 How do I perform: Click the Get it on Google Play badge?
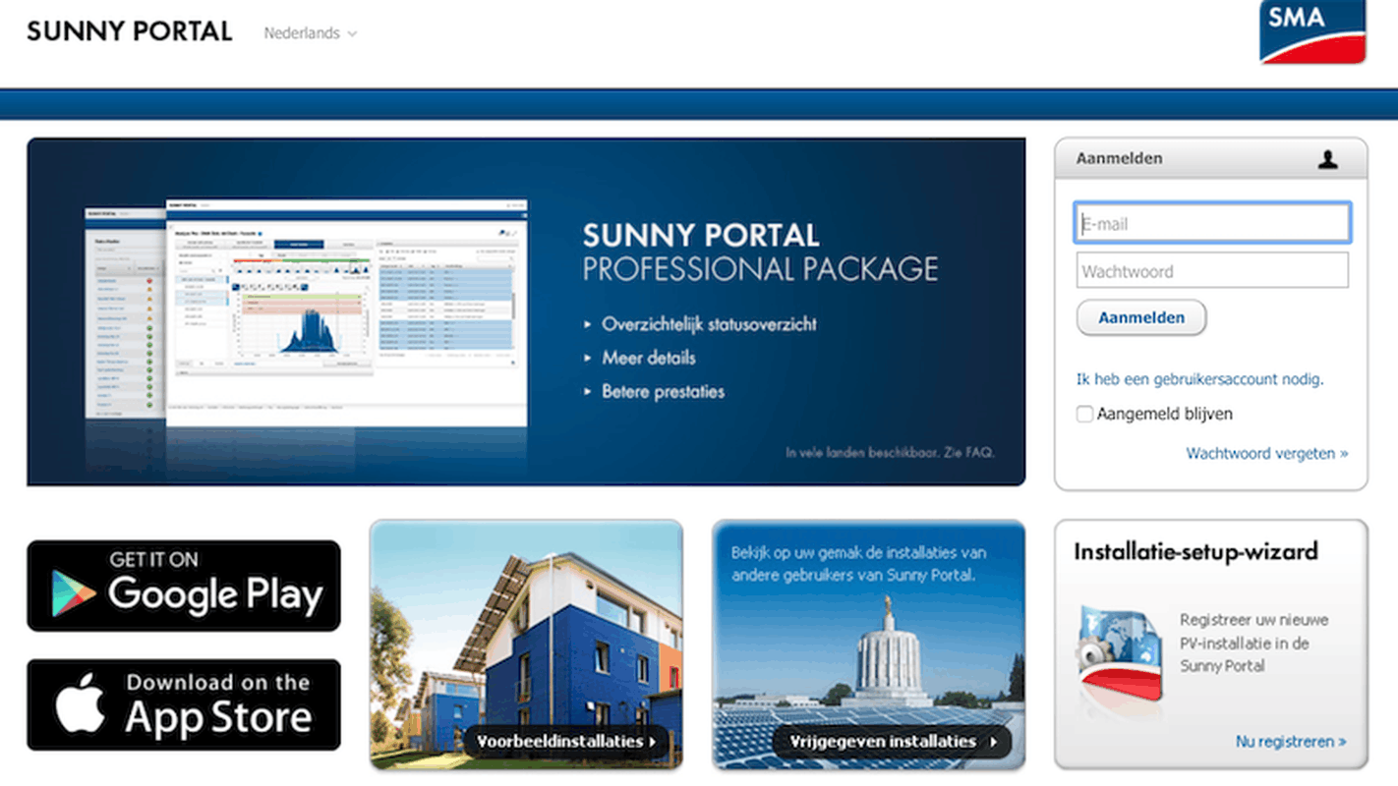coord(184,586)
